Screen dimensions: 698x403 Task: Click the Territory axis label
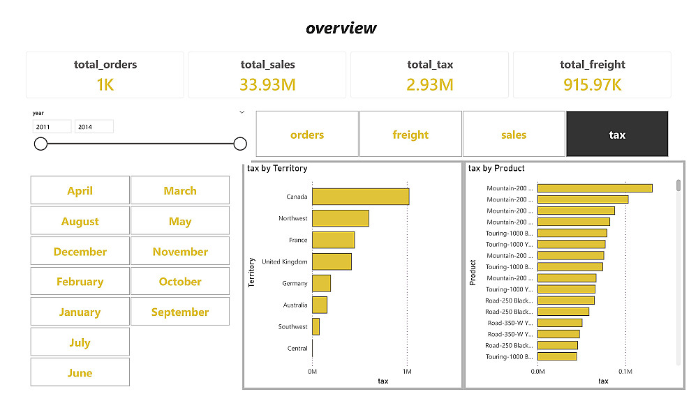tap(251, 272)
